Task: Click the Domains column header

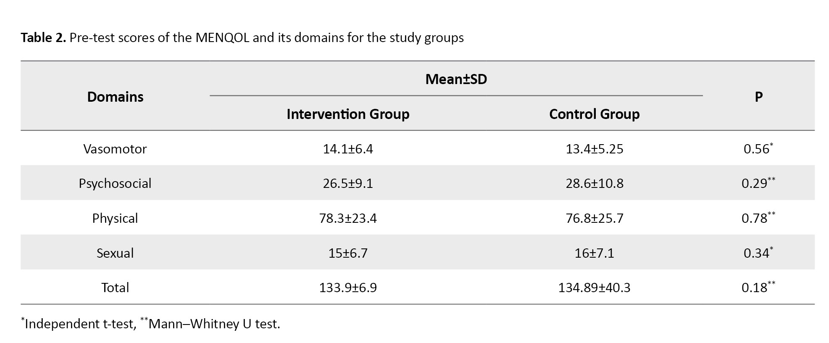Action: point(115,97)
